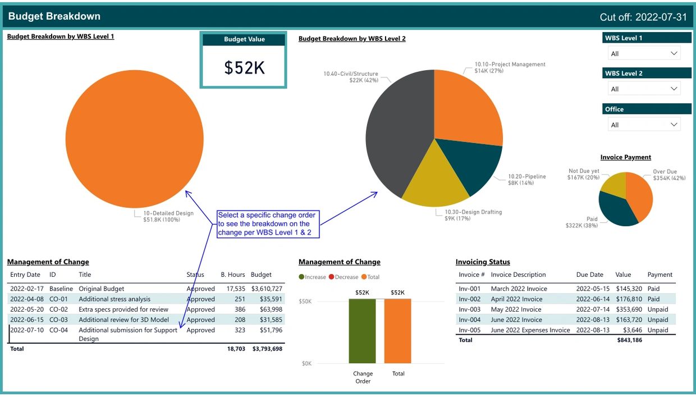
Task: Click the orange Detailed Design pie
Action: pos(135,139)
